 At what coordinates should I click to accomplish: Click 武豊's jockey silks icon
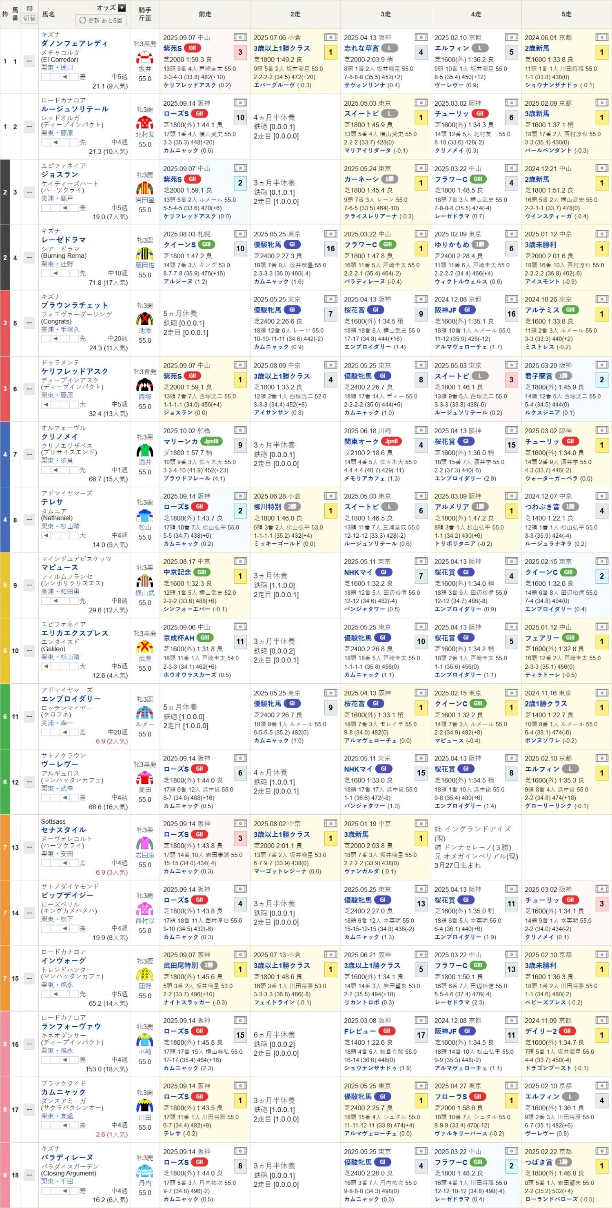pos(144,647)
